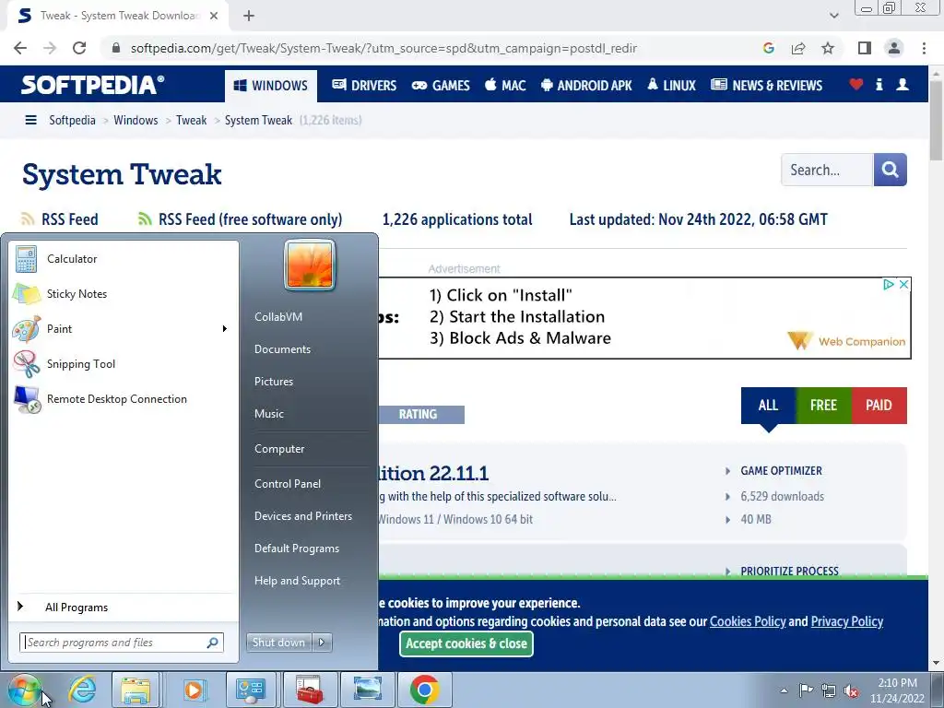The height and width of the screenshot is (708, 944).
Task: Click the Windows Start orb
Action: point(24,690)
